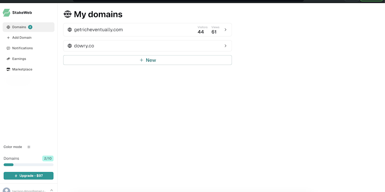Click the Upgrade - $97 button
The image size is (385, 192).
tap(29, 176)
